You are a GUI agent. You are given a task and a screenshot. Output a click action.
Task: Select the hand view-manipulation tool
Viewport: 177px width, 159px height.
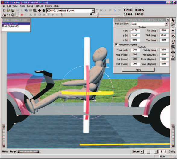point(173,26)
